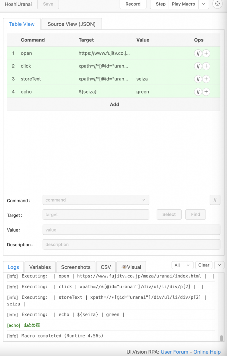
Task: Click the Target column header
Action: (x=86, y=40)
